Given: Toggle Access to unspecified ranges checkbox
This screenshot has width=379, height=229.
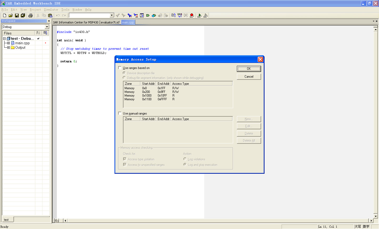Looking at the screenshot, I should [x=125, y=165].
